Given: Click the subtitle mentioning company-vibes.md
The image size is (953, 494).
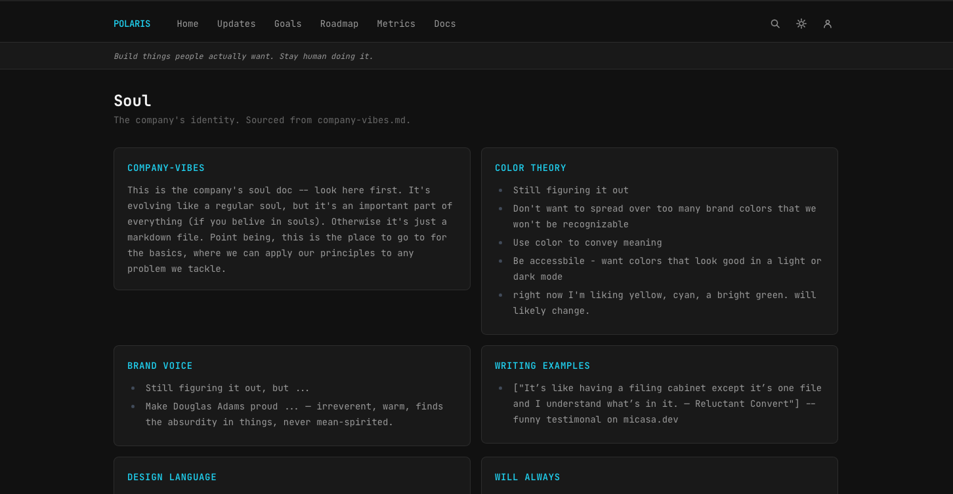Looking at the screenshot, I should click(x=262, y=121).
